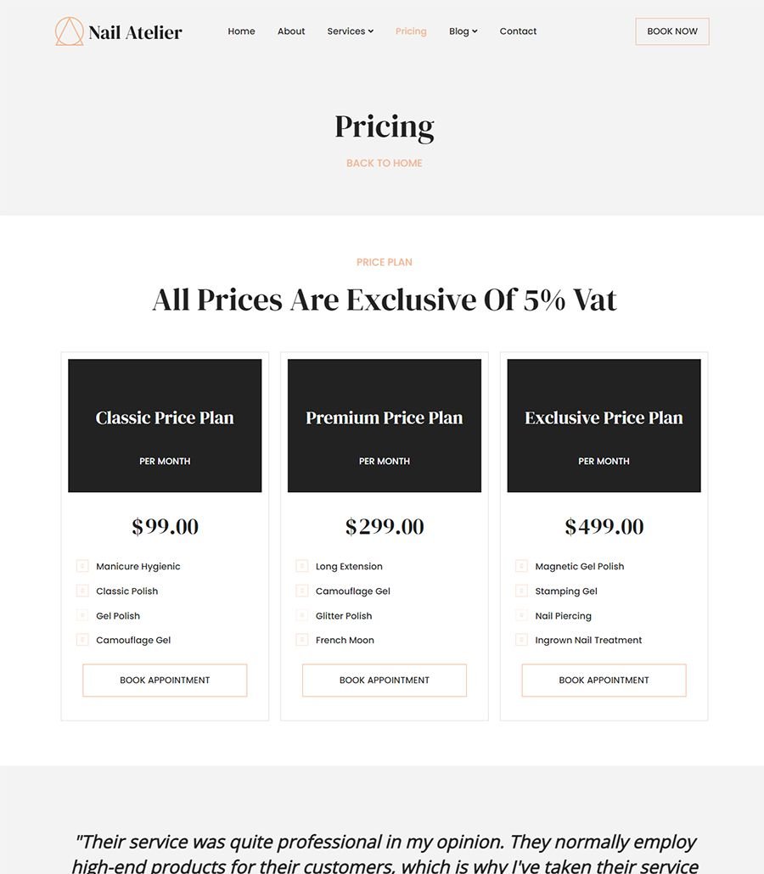
Task: Go to the Home menu item
Action: tap(241, 31)
